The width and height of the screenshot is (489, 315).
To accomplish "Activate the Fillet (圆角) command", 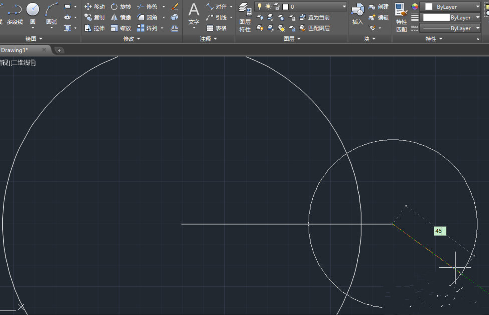I will 147,17.
